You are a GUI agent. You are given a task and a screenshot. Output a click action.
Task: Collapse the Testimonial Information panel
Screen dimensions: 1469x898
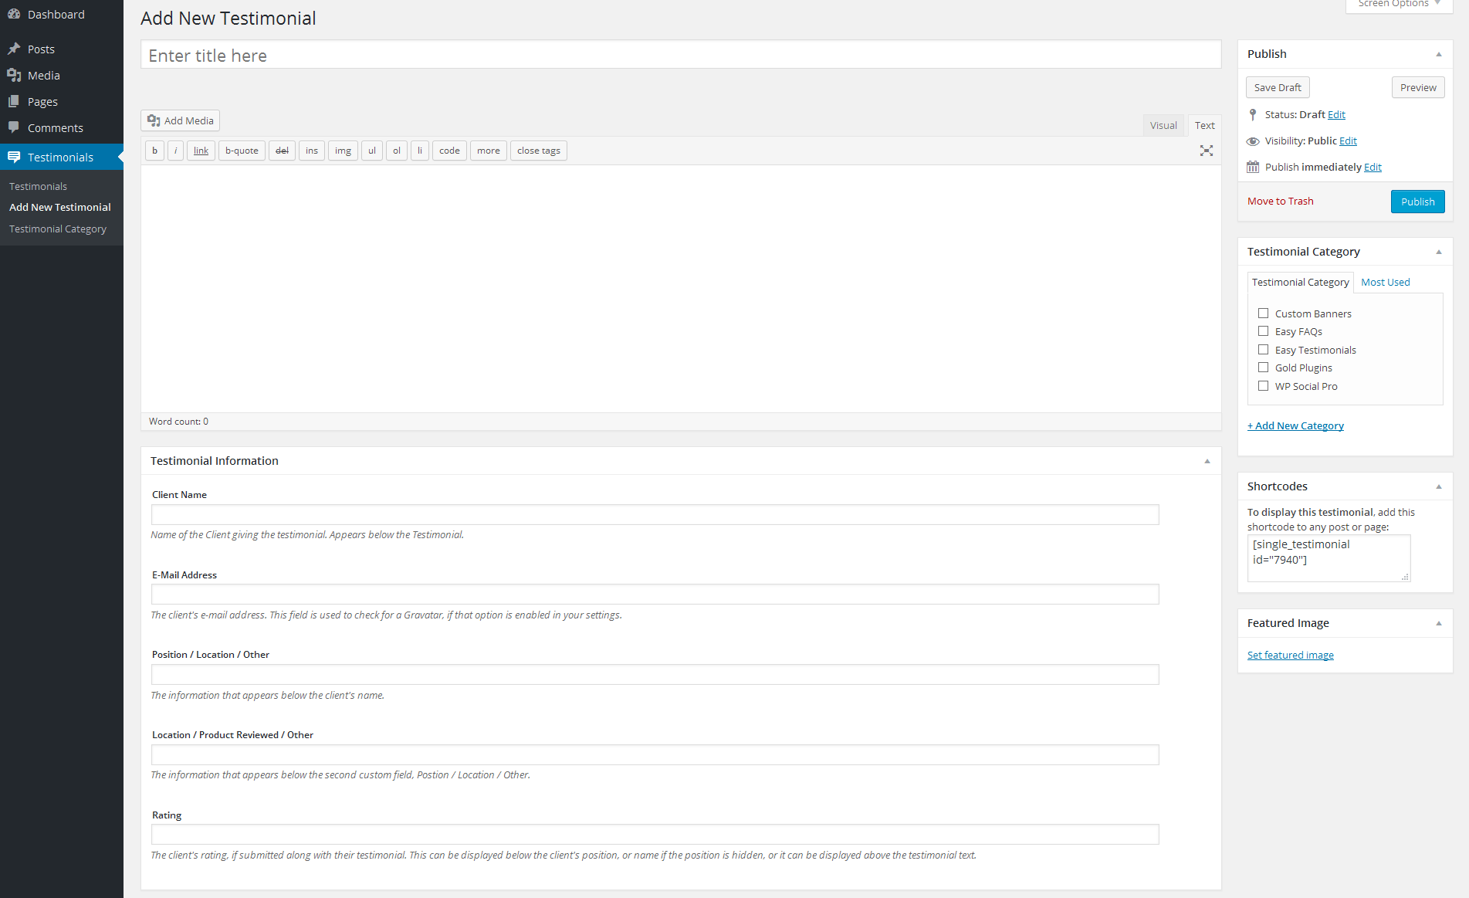pos(1207,461)
